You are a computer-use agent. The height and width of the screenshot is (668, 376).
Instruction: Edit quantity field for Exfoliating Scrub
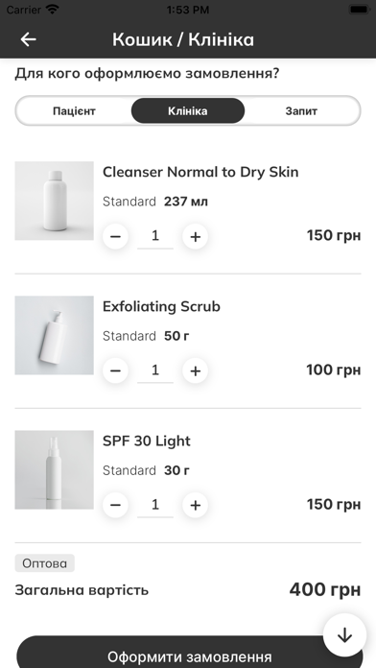155,370
